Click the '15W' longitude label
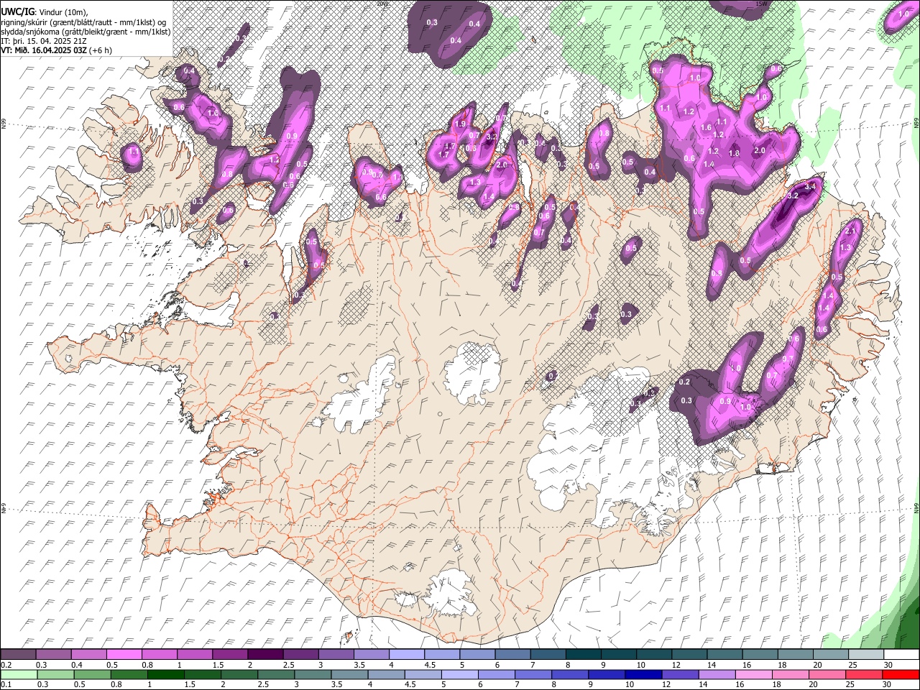The image size is (920, 690). [x=762, y=4]
